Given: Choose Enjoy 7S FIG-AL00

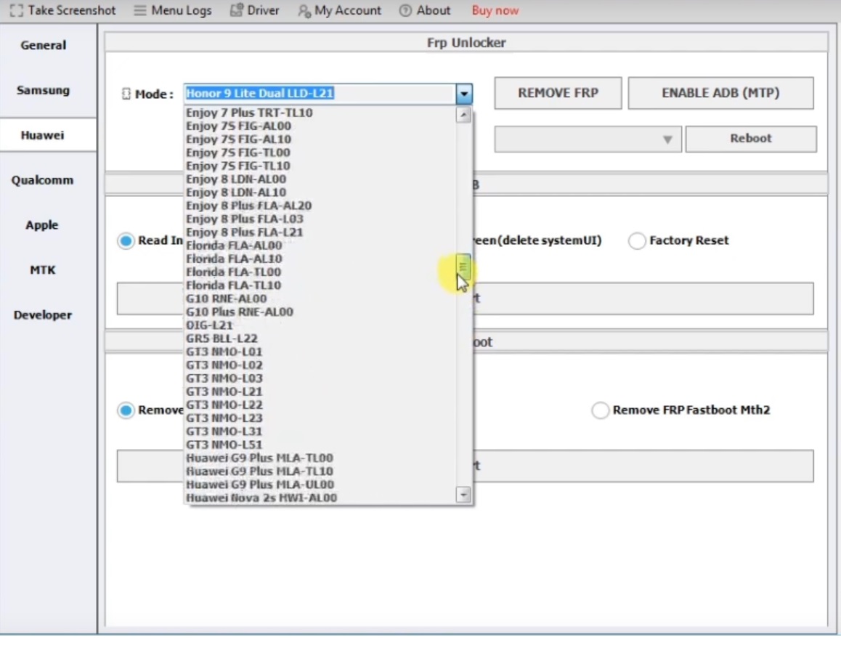Looking at the screenshot, I should pyautogui.click(x=320, y=126).
